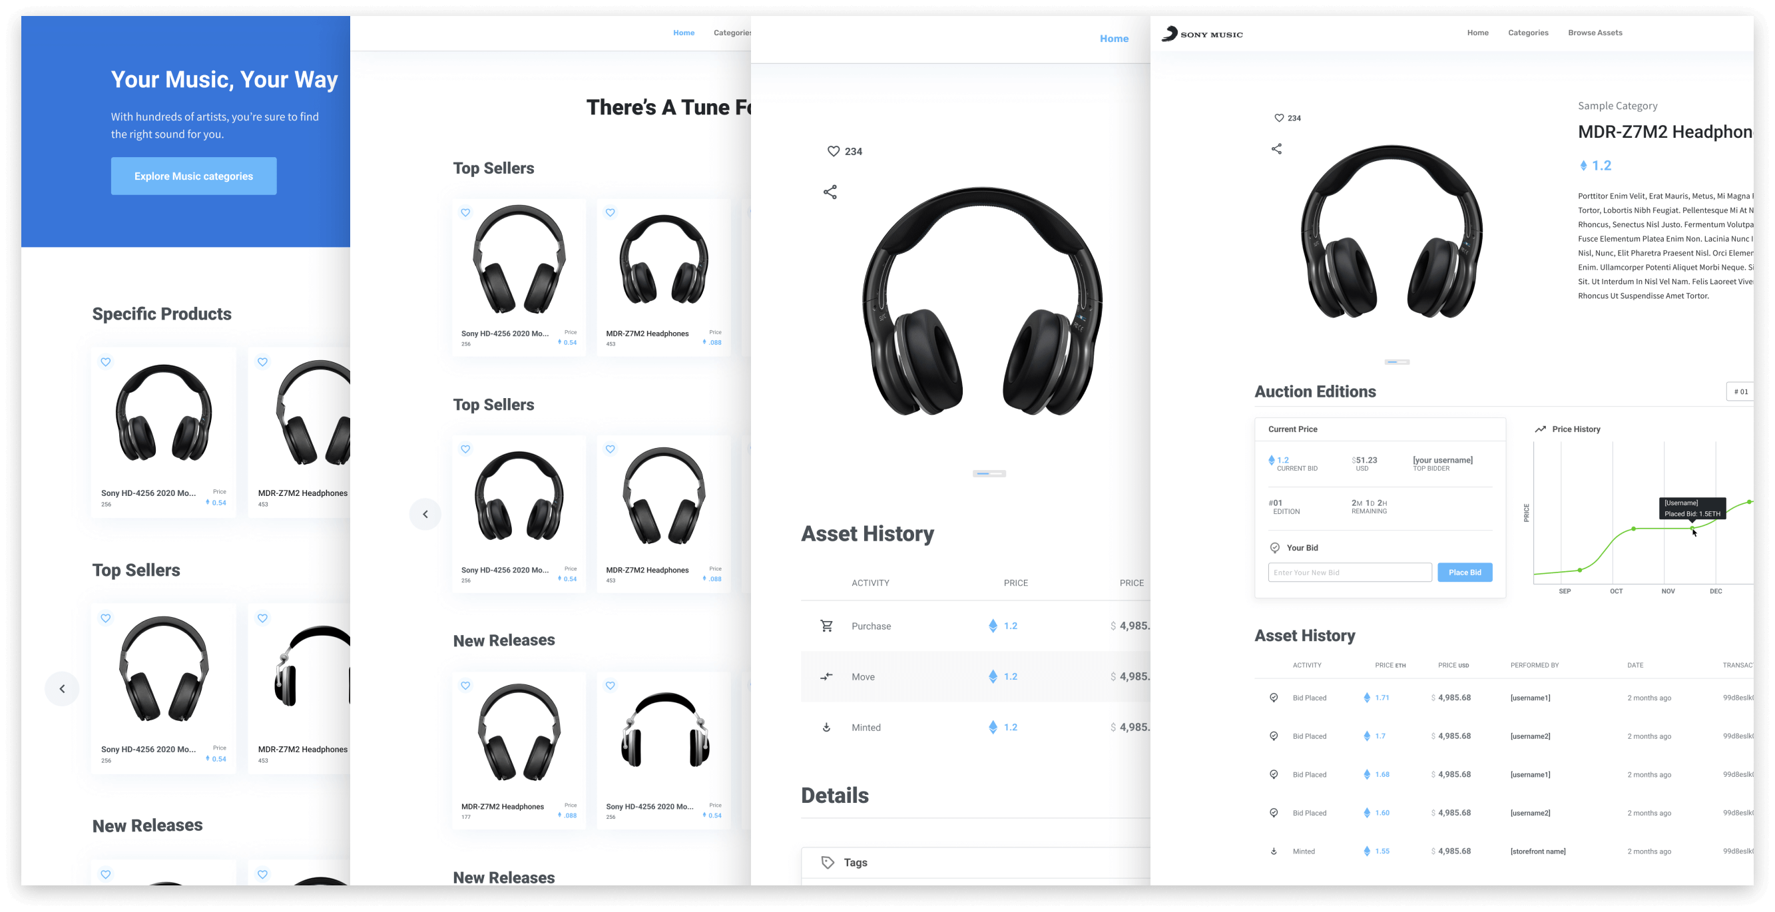The width and height of the screenshot is (1775, 912).
Task: Click the share icon beside the large headphone image
Action: pos(830,192)
